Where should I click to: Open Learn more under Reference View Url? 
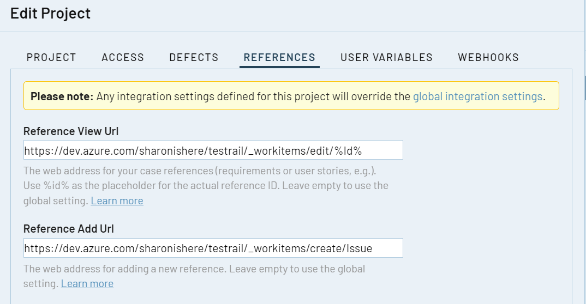117,201
